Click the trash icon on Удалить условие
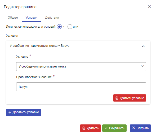The height and width of the screenshot is (134, 156). (117, 98)
